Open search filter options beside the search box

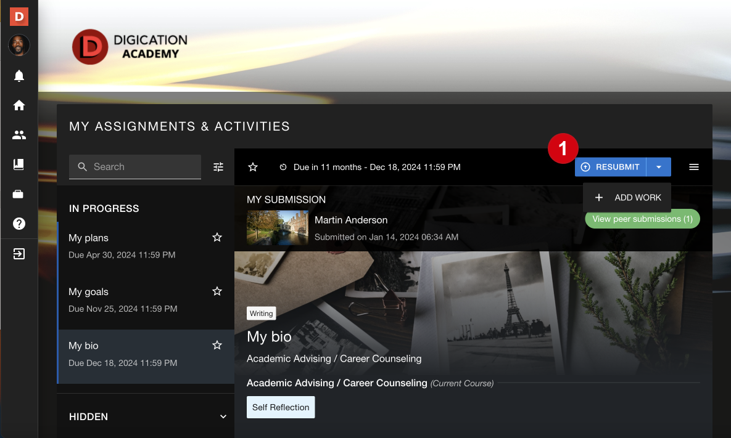[x=217, y=166]
